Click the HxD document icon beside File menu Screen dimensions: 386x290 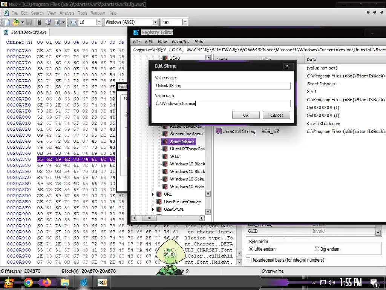click(6, 13)
